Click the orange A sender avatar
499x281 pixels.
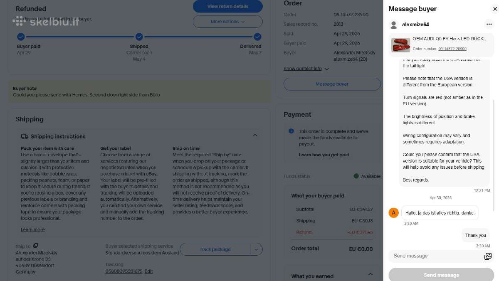(x=393, y=213)
